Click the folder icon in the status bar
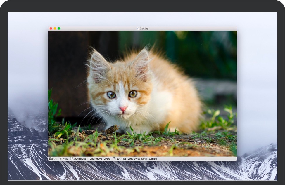Image resolution: width=285 pixels, height=185 pixels. [51, 159]
